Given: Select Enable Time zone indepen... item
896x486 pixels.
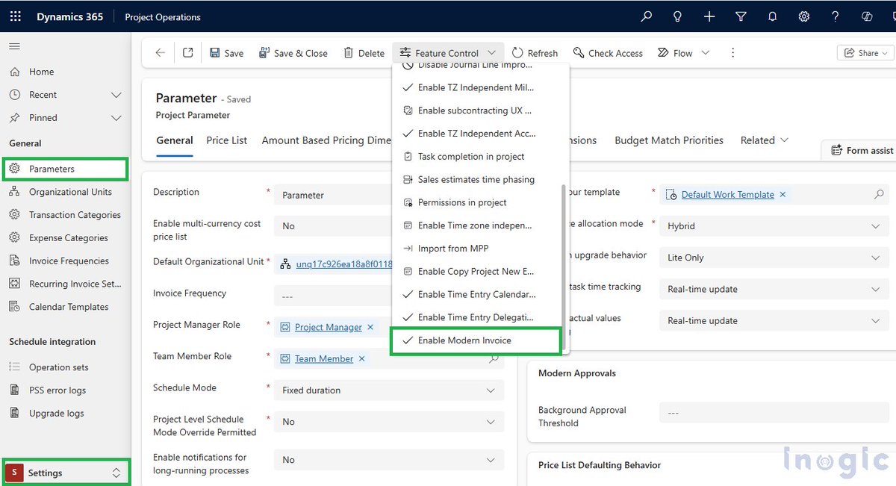Looking at the screenshot, I should point(476,225).
